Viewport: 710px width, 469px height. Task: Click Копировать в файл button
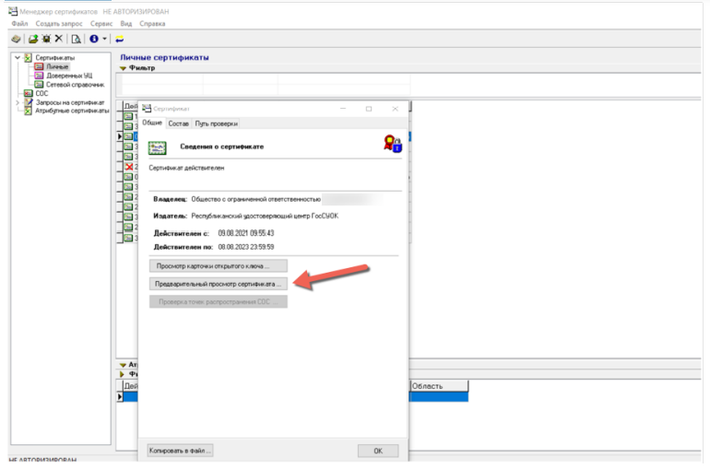pos(180,451)
